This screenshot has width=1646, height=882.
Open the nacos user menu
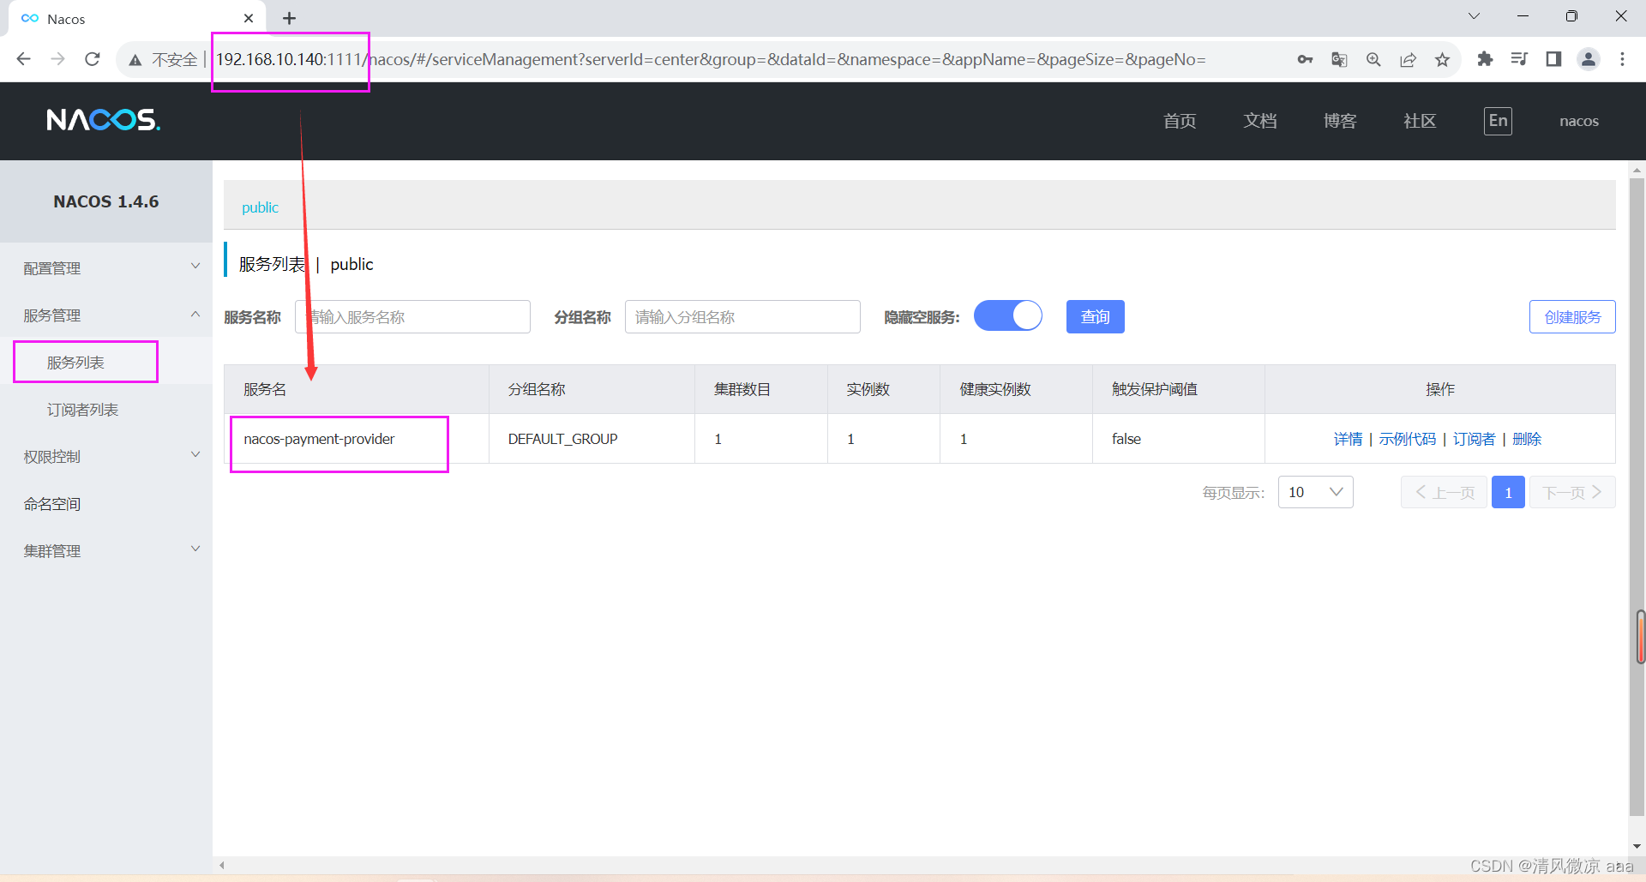coord(1579,121)
